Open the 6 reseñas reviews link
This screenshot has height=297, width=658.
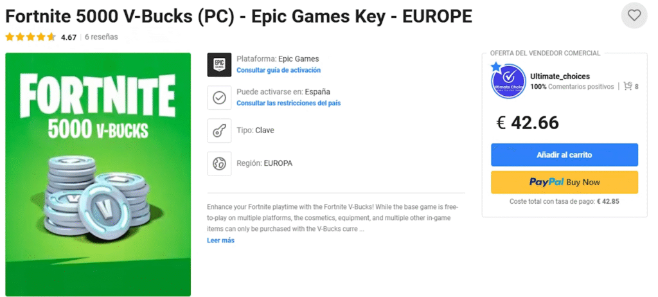[x=101, y=37]
